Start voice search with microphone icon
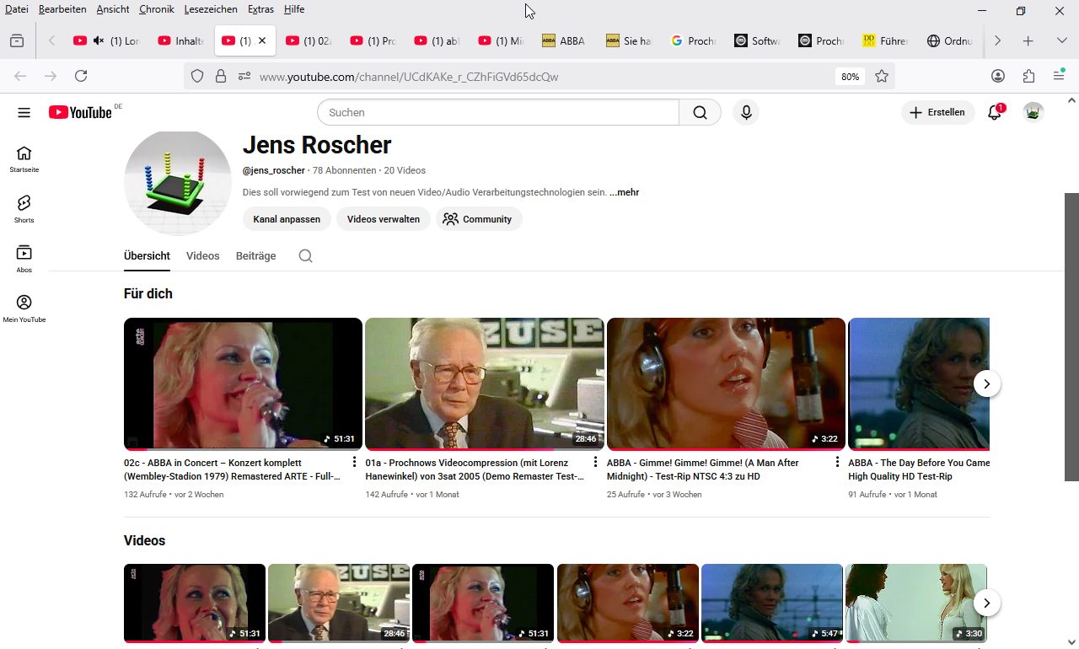Screen dimensions: 1079x649 coord(746,113)
